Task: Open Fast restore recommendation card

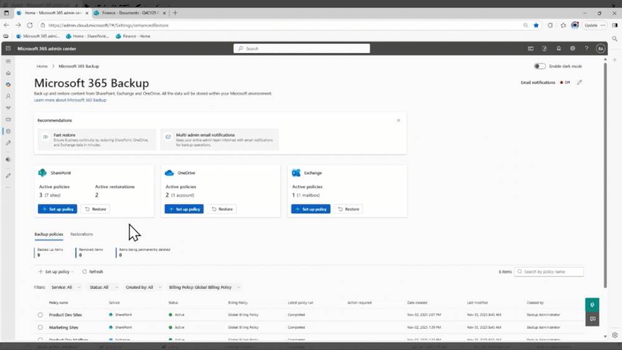Action: pos(97,140)
